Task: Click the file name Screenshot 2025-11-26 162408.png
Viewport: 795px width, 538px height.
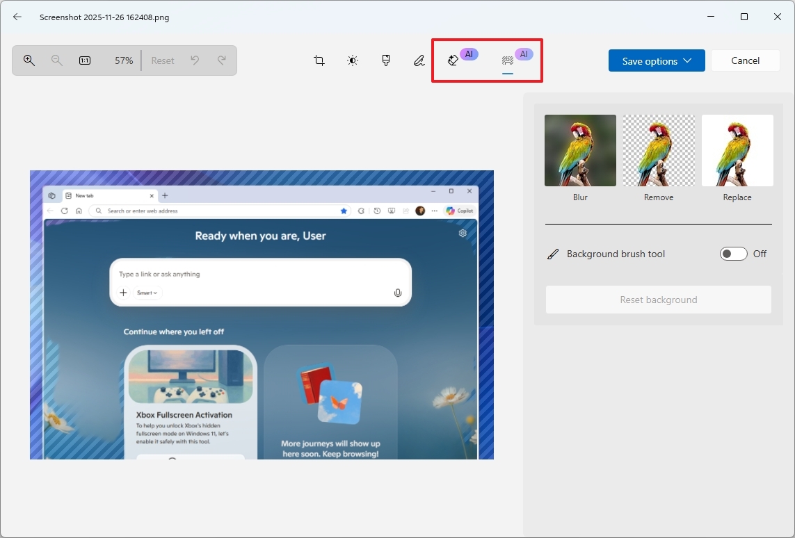Action: 104,17
